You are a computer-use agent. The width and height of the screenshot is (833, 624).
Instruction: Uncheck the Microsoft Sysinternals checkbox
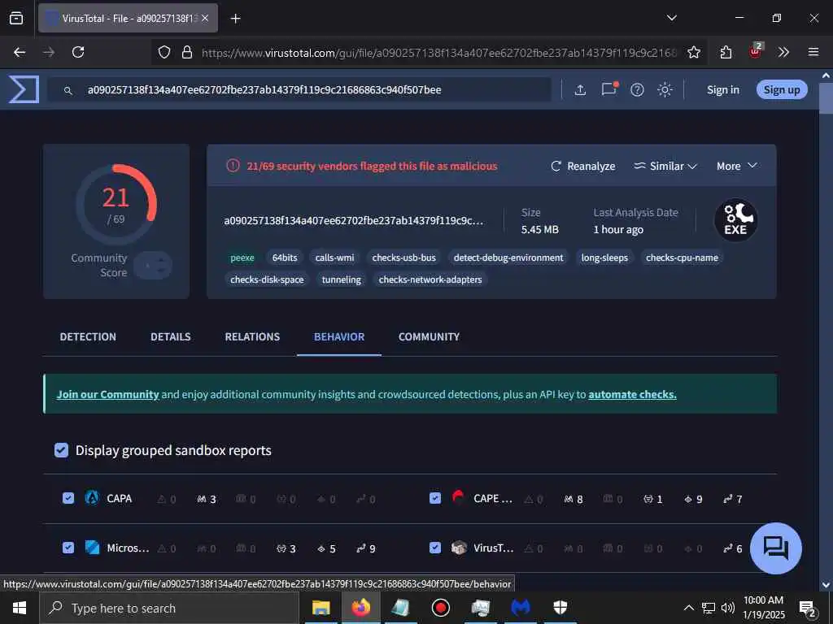[68, 548]
